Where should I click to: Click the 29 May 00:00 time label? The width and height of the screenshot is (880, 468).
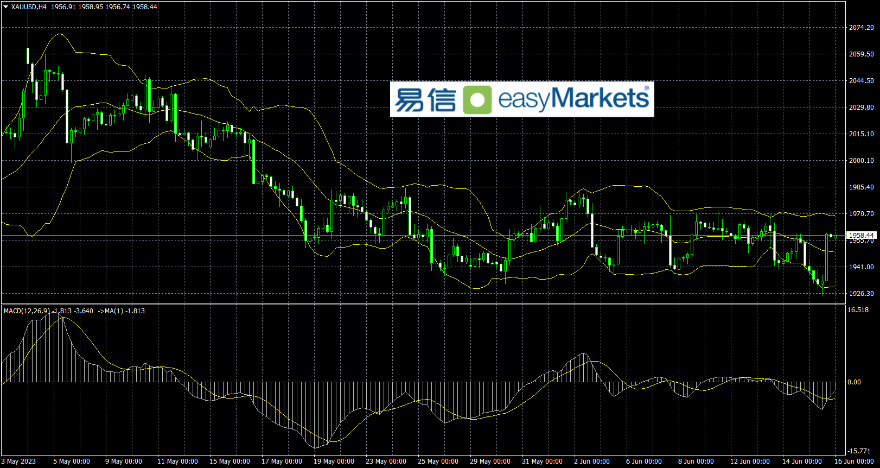pos(490,461)
